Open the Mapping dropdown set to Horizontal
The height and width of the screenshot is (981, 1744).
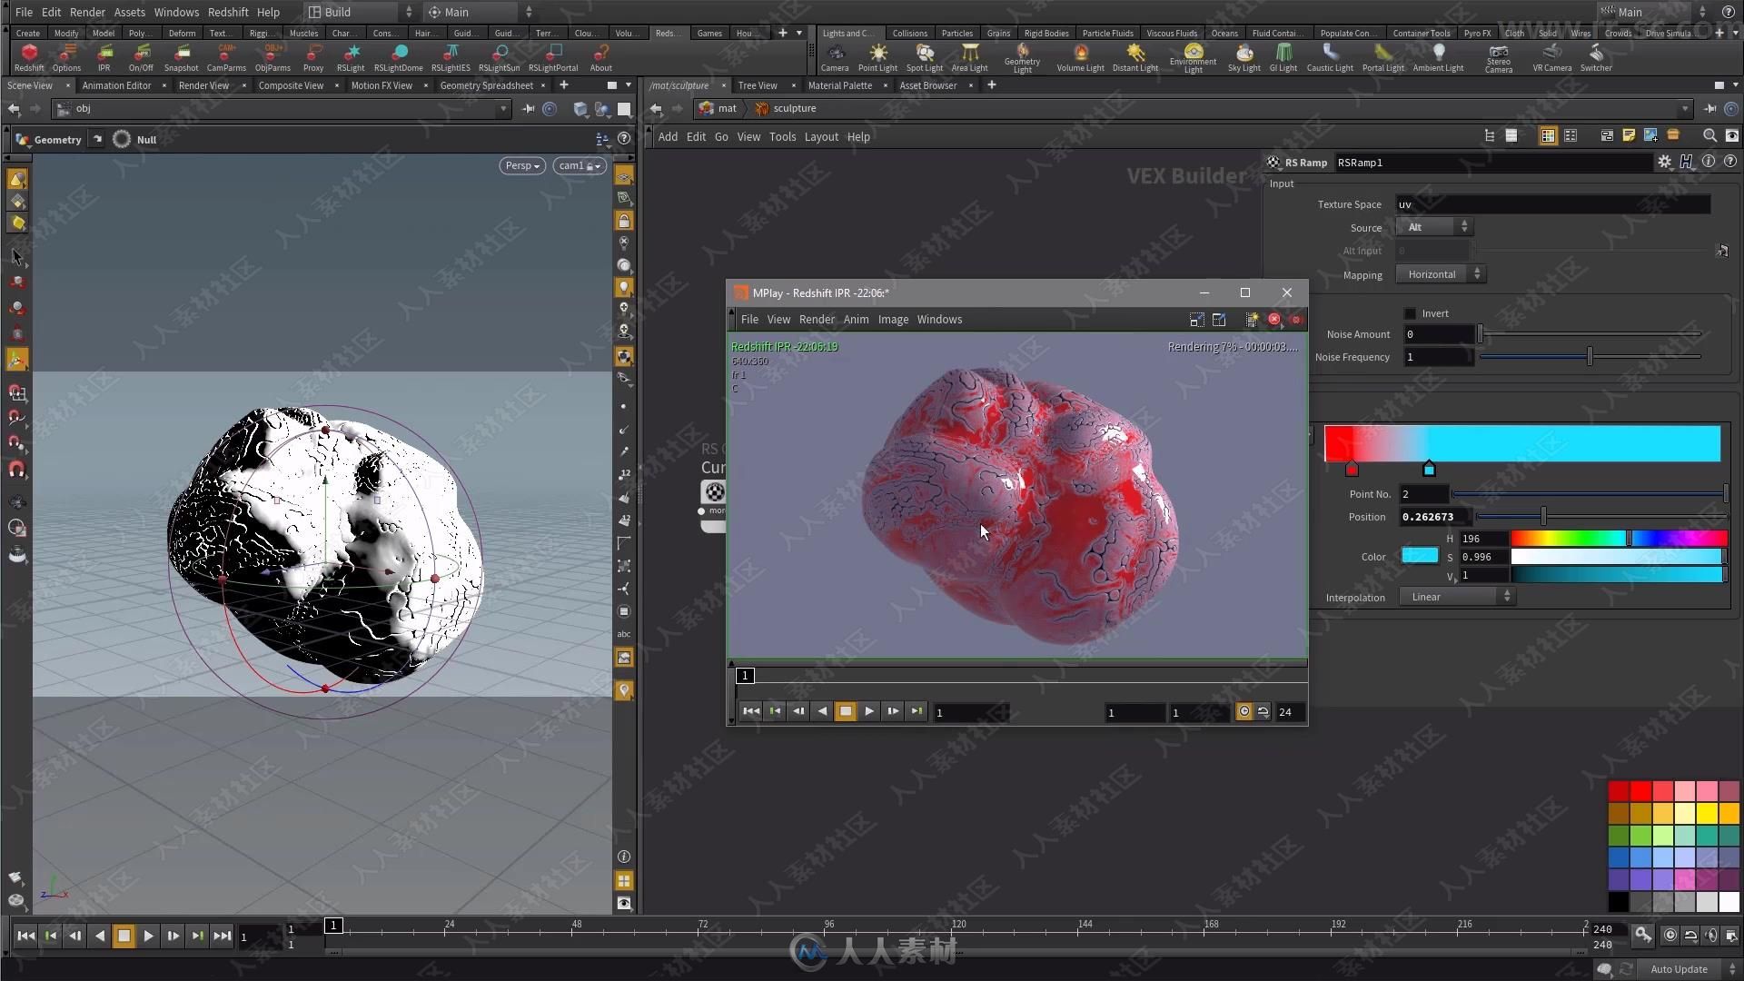pyautogui.click(x=1440, y=274)
